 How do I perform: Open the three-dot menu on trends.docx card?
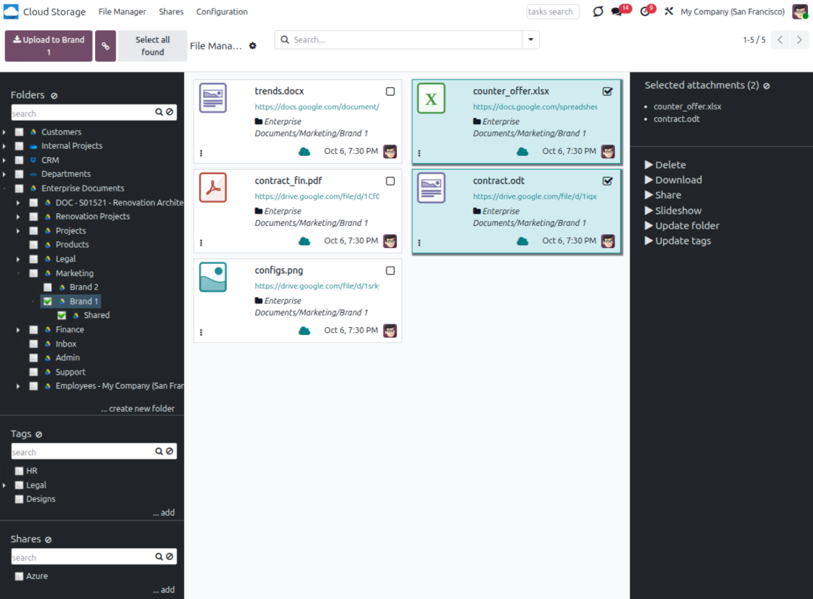(201, 152)
